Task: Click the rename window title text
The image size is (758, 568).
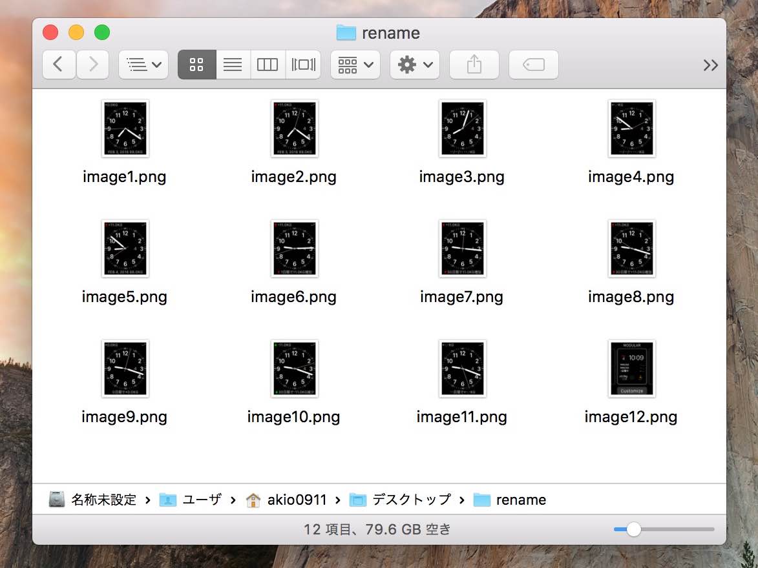Action: [x=390, y=33]
